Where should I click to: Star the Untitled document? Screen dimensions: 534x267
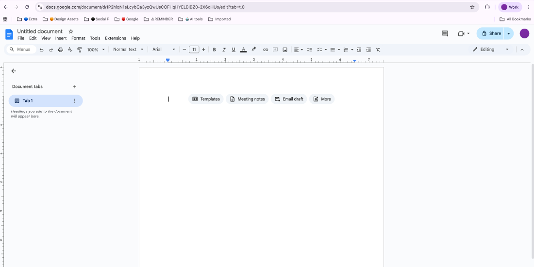[71, 32]
